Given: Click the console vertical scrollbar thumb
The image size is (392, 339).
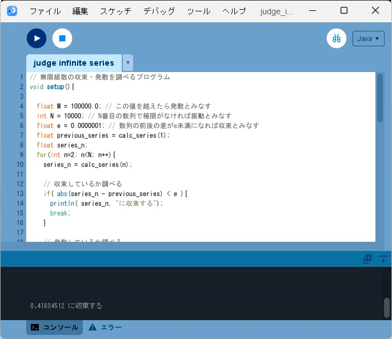Looking at the screenshot, I should pyautogui.click(x=387, y=307).
